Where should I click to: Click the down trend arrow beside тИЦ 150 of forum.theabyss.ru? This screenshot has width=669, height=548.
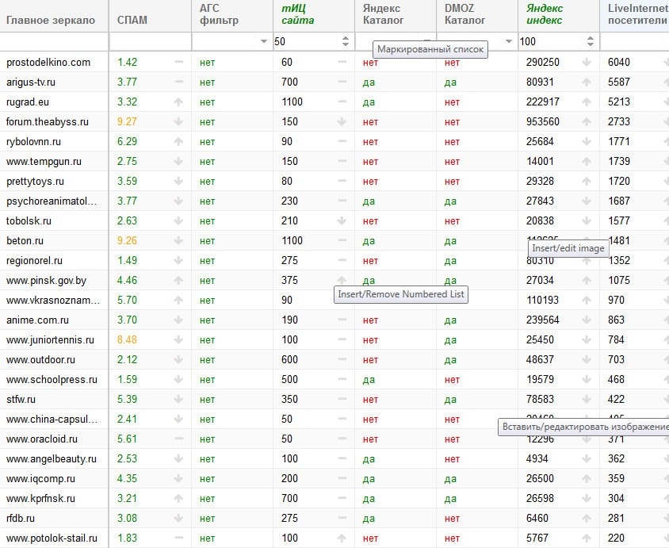coord(342,121)
